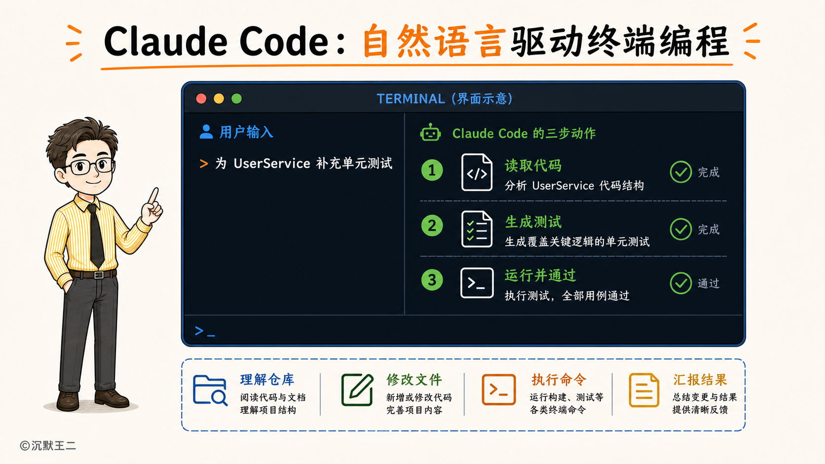Select the 读取代码 step title
Screen dimensions: 825x464
click(x=533, y=166)
